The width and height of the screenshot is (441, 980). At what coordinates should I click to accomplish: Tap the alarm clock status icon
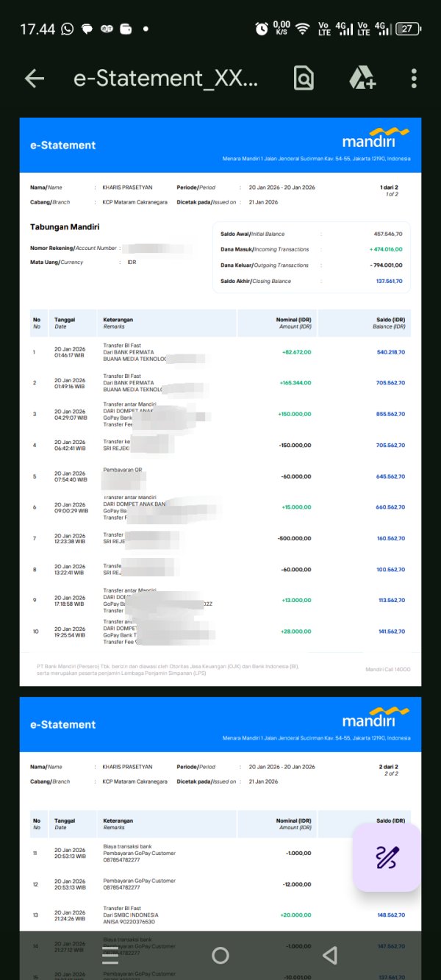point(262,29)
